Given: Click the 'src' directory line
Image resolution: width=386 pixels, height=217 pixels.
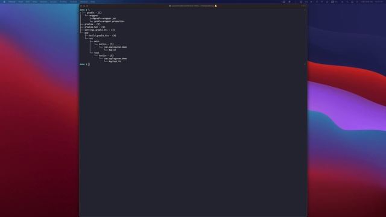Looking at the screenshot, I should point(91,39).
